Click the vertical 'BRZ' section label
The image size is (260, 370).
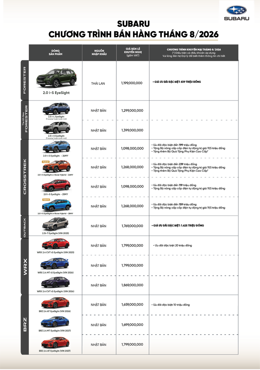pos(25,324)
